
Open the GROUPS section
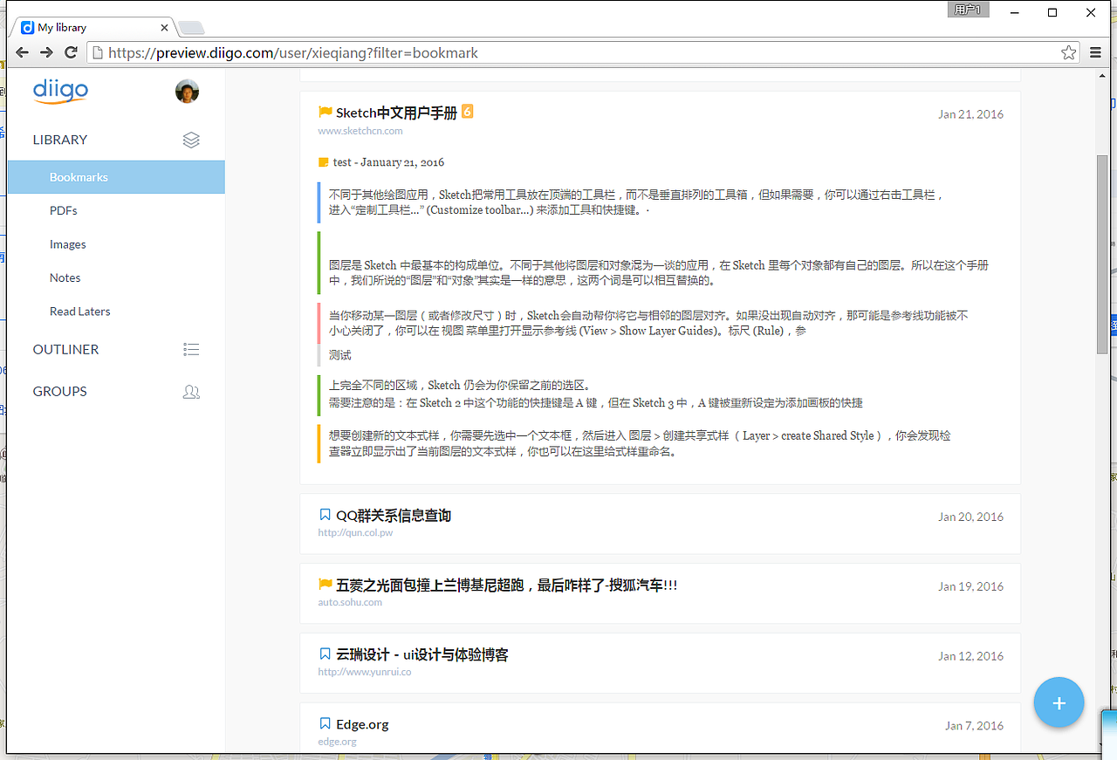point(59,391)
